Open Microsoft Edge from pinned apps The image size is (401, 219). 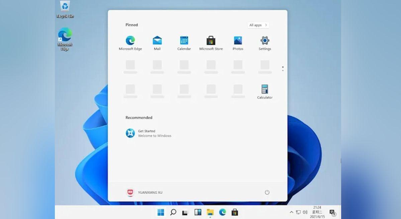click(130, 43)
